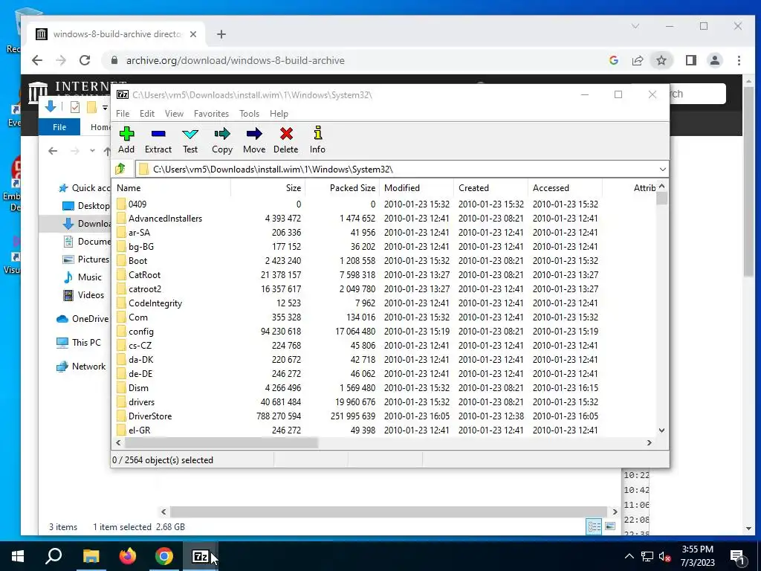Select Music in Explorer sidebar

82,277
